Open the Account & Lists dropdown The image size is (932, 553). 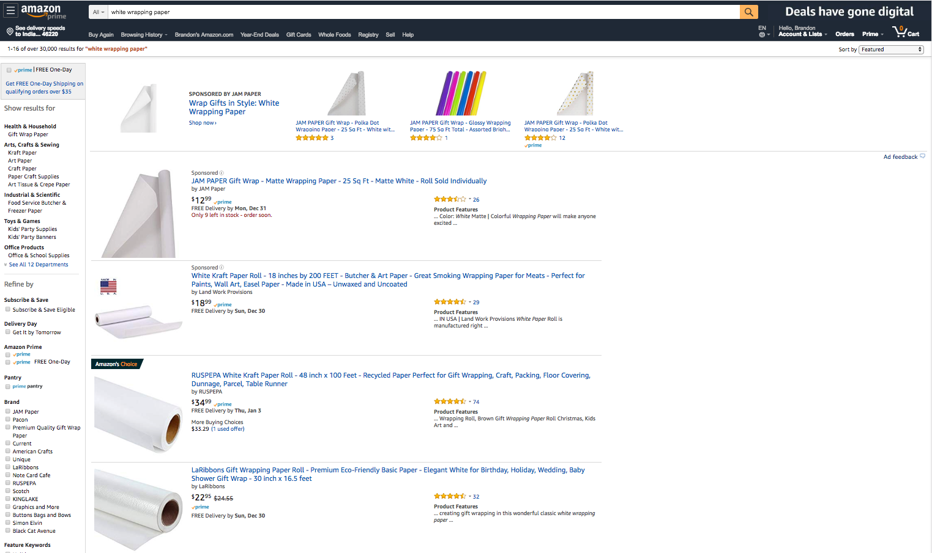(x=802, y=34)
